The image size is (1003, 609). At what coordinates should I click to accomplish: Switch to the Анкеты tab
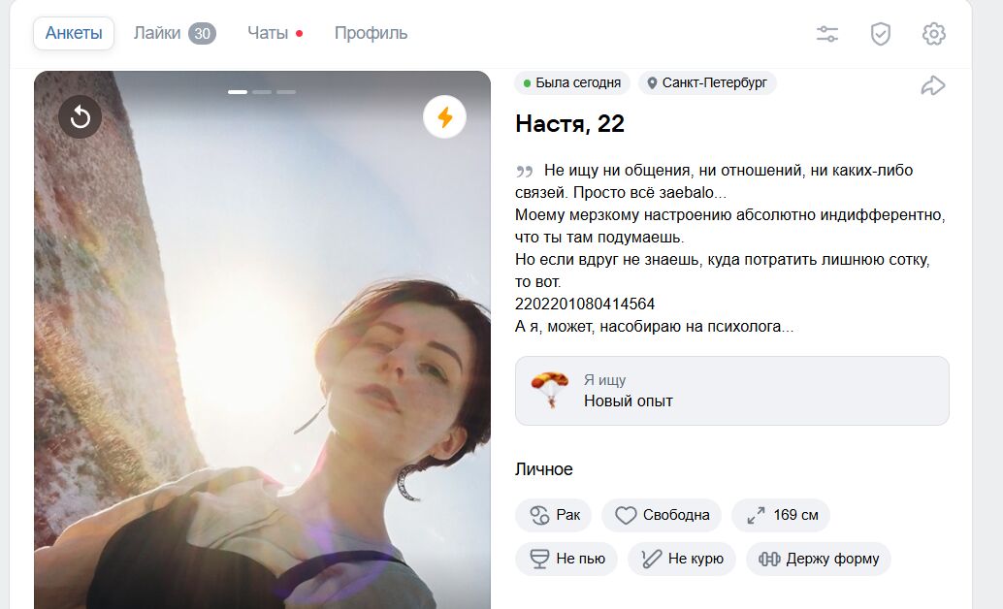(x=74, y=33)
